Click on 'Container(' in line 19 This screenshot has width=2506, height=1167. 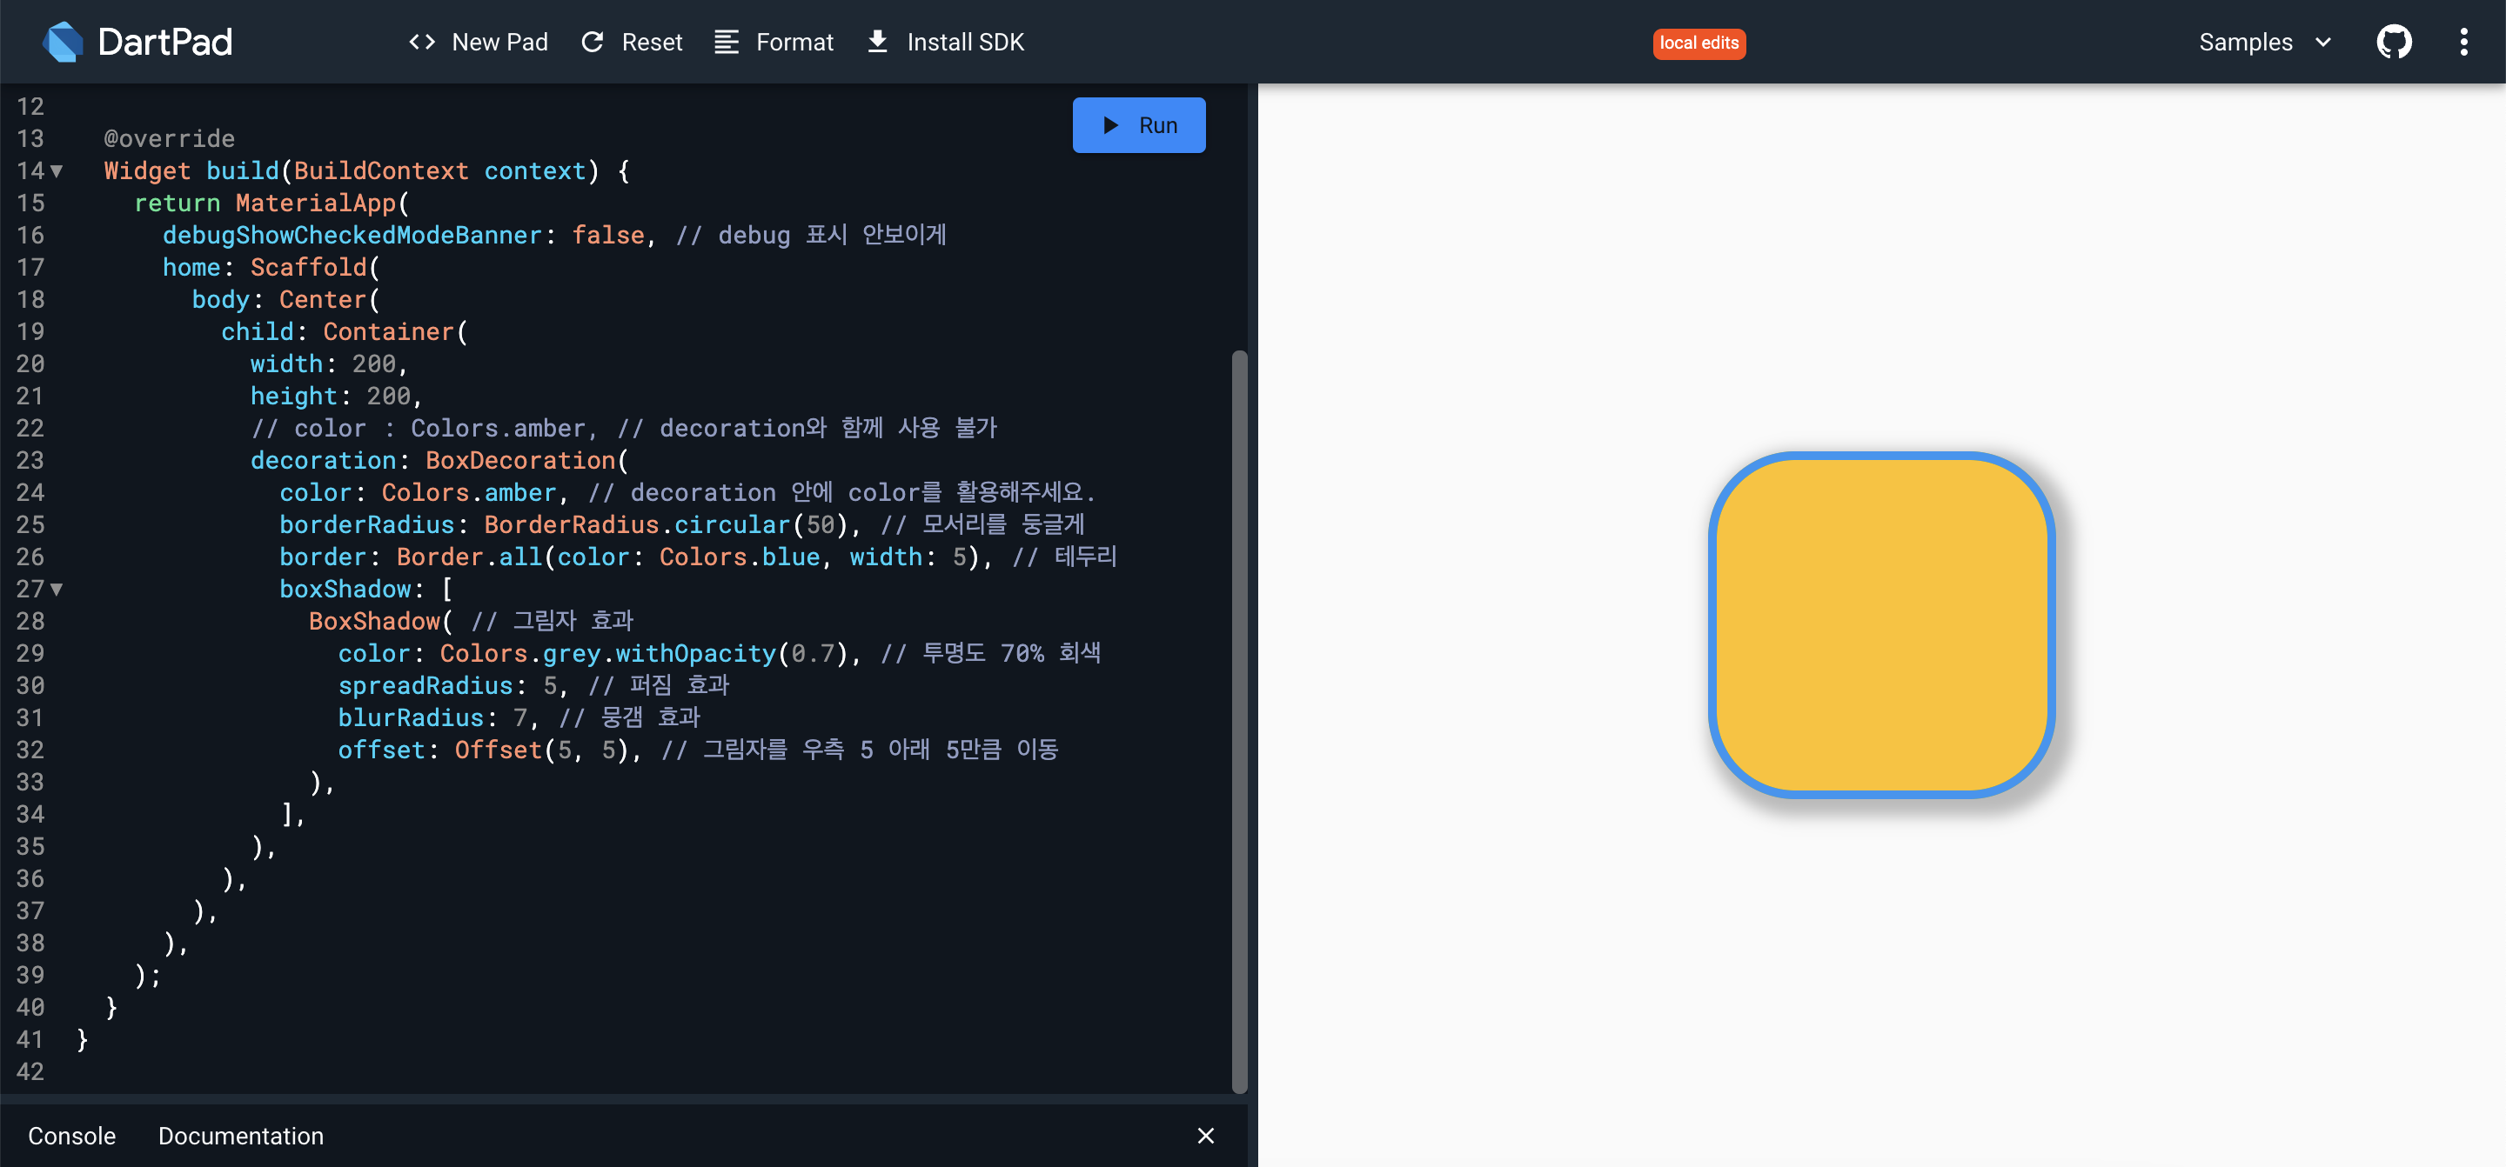click(x=395, y=331)
